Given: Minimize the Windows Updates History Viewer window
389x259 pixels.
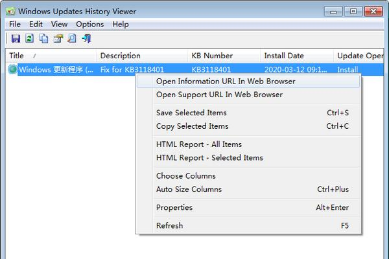Looking at the screenshot, I should (x=333, y=12).
